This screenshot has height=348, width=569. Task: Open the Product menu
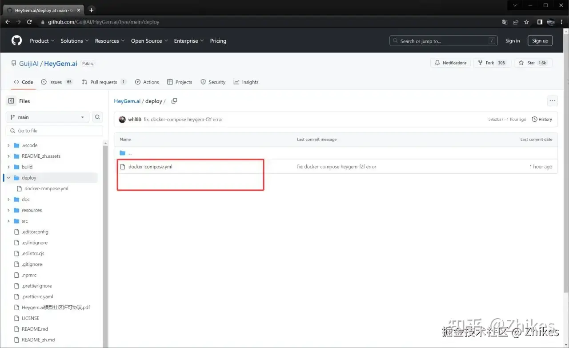pyautogui.click(x=42, y=40)
